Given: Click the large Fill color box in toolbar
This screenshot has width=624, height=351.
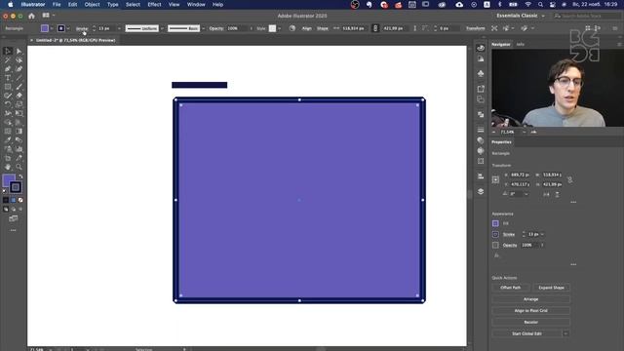Looking at the screenshot, I should coord(9,180).
